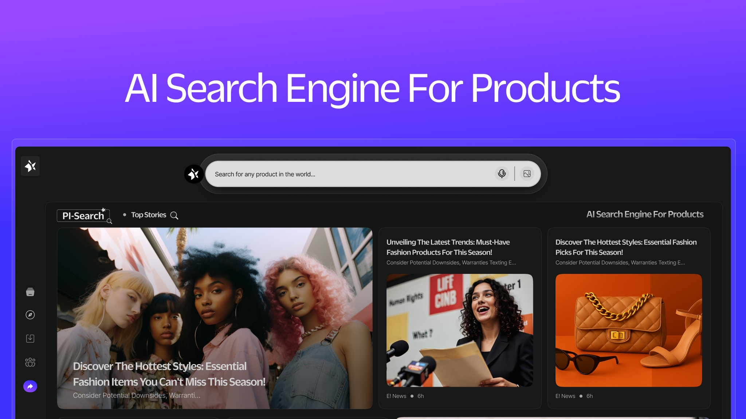
Task: Click the purple share arrow button
Action: [30, 386]
